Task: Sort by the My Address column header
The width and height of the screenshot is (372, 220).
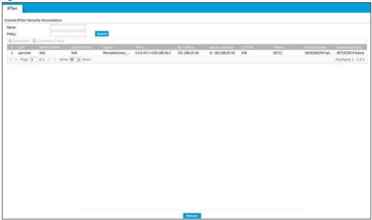Action: [186, 47]
